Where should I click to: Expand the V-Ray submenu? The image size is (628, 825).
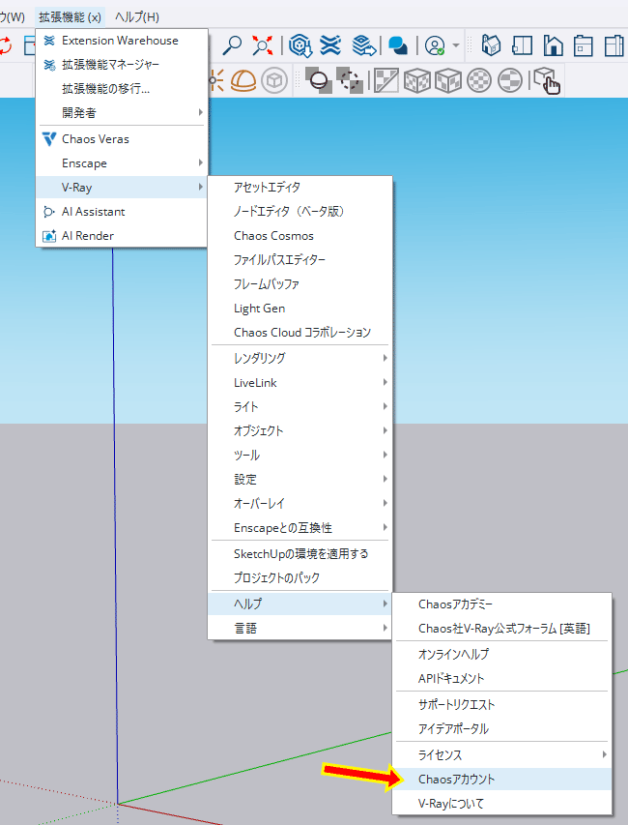click(122, 188)
